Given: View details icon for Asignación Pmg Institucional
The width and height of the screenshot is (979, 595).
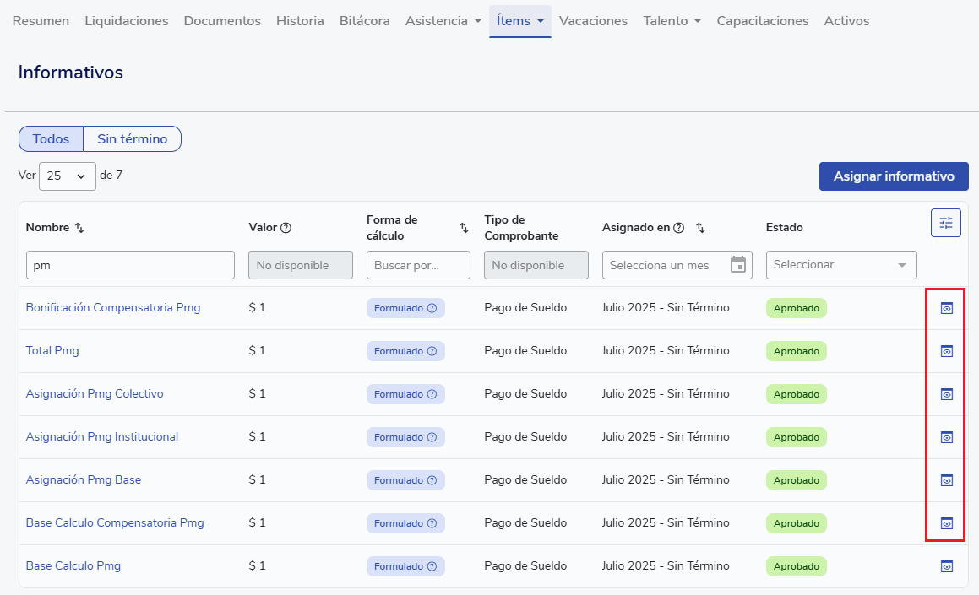Looking at the screenshot, I should 946,437.
